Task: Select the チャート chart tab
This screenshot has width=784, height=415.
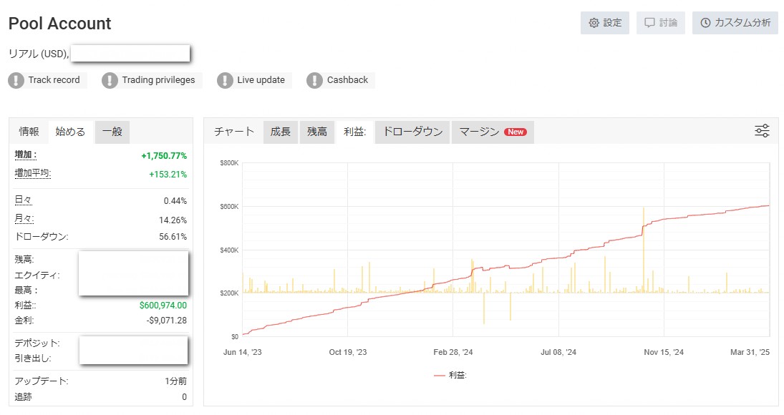Action: coord(234,132)
